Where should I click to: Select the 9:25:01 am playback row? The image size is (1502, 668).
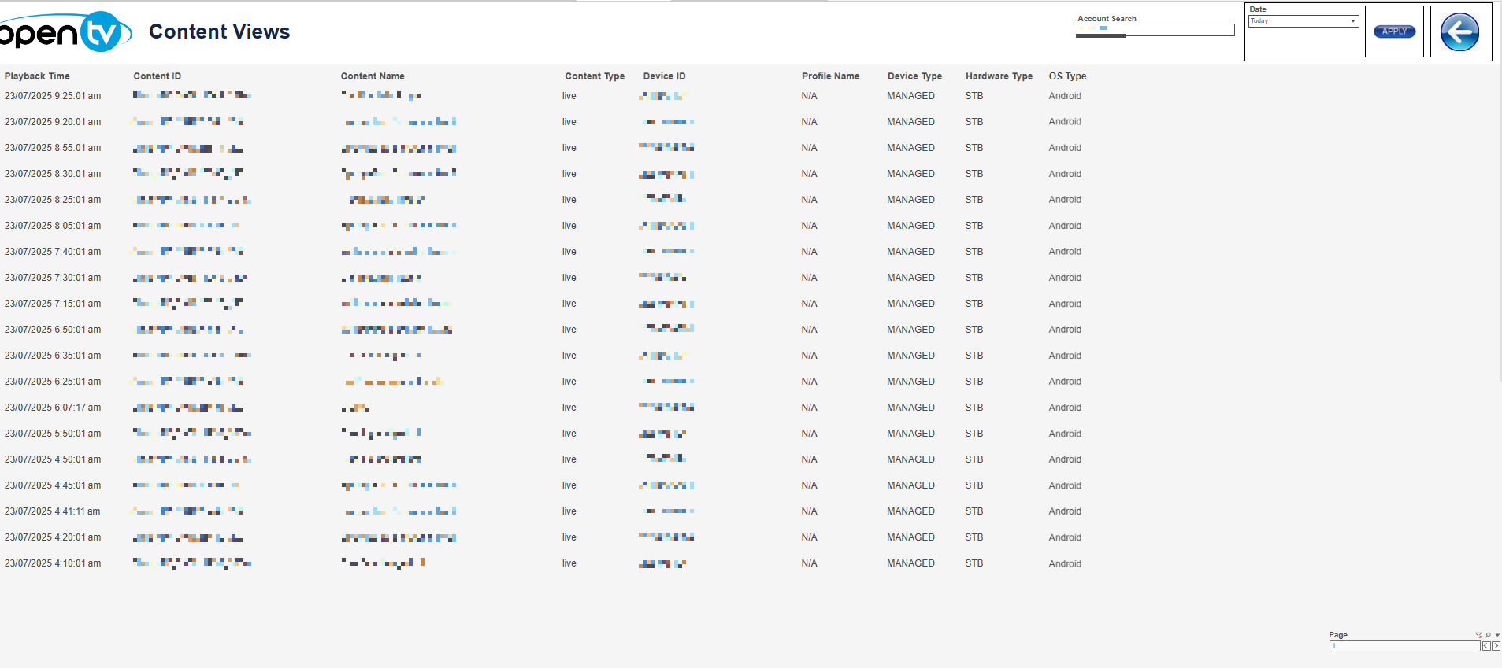coord(53,96)
